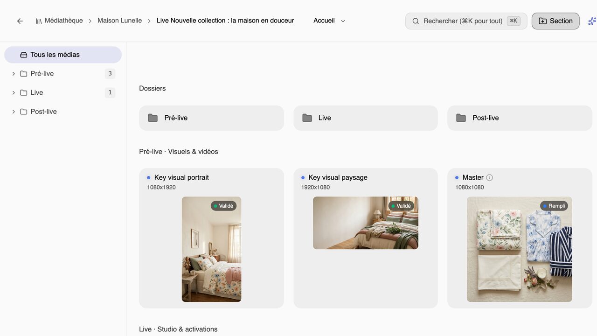The image size is (597, 336).
Task: Focus the Rechercher search field
Action: [x=466, y=21]
